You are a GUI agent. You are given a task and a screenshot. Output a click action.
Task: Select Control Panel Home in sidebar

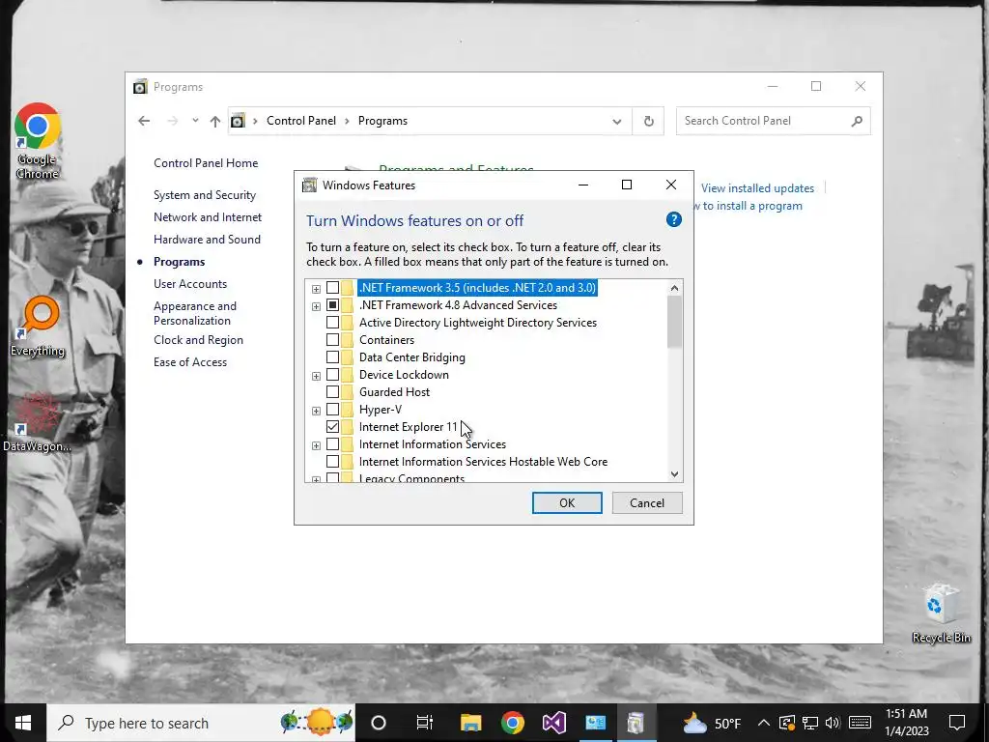pyautogui.click(x=206, y=163)
